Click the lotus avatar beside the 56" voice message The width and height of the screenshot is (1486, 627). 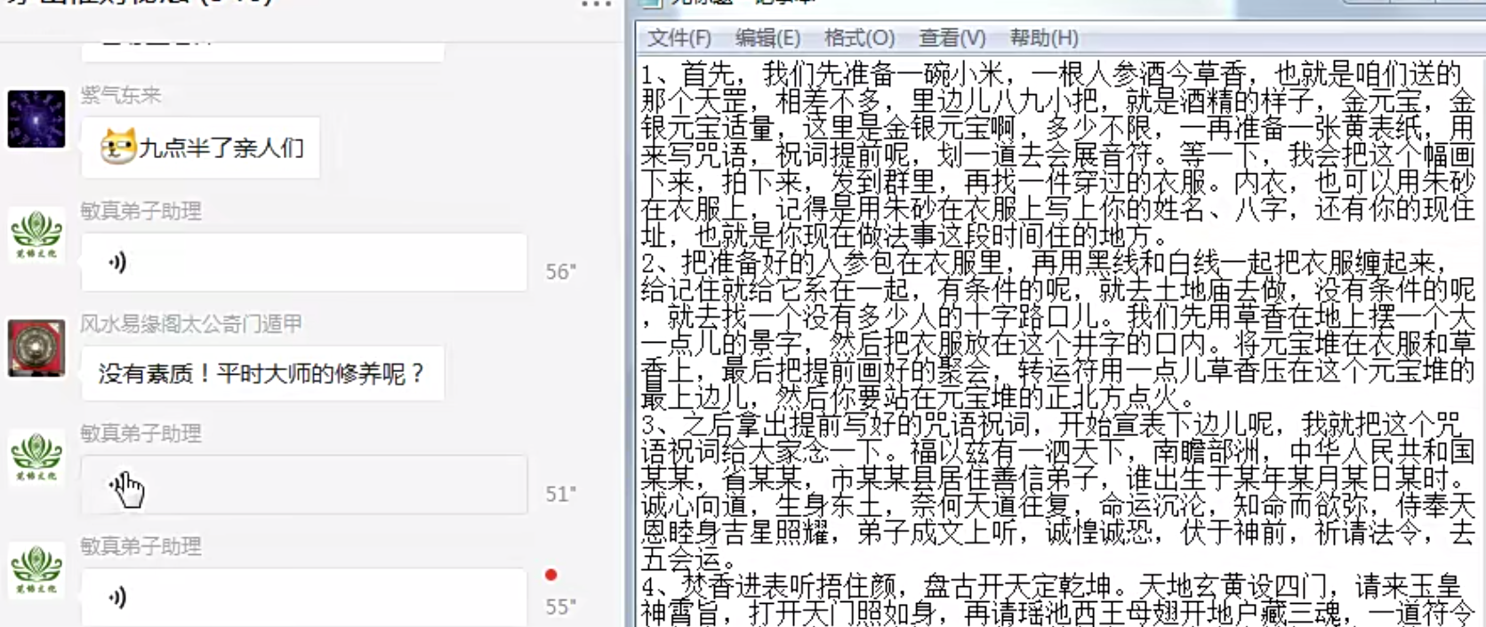tap(36, 234)
